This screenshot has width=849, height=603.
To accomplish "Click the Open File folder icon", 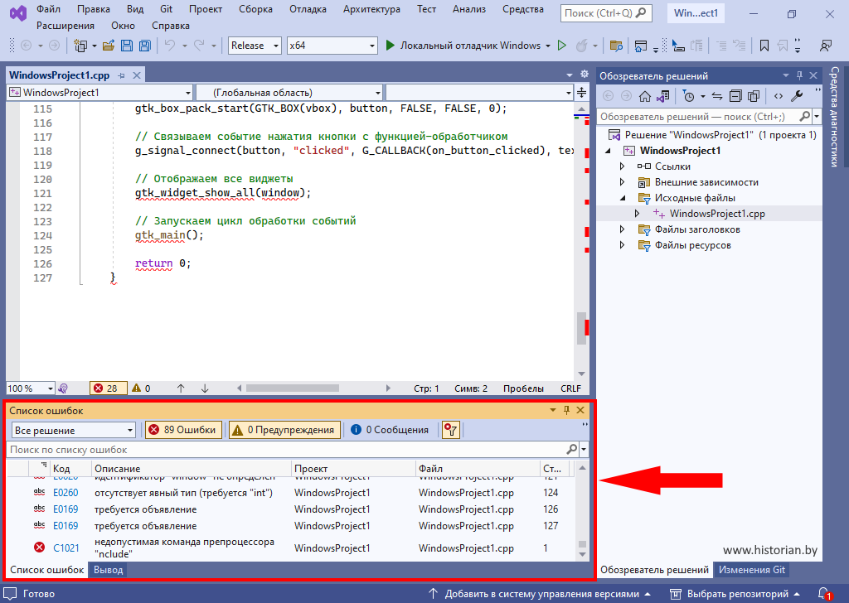I will tap(109, 46).
